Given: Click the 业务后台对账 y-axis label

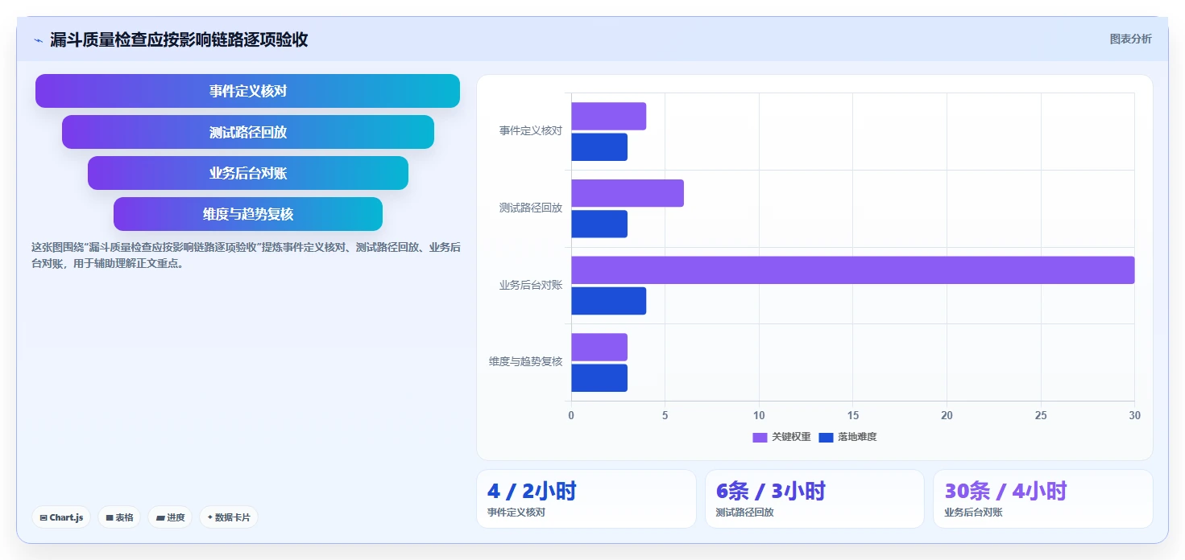Looking at the screenshot, I should pos(530,285).
